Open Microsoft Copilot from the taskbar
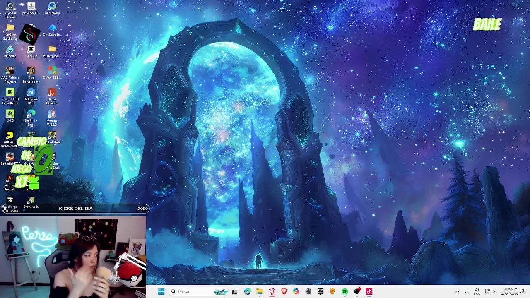530x298 pixels. pos(296,291)
